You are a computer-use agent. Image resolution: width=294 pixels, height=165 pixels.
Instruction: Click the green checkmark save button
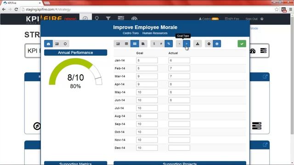click(x=242, y=44)
